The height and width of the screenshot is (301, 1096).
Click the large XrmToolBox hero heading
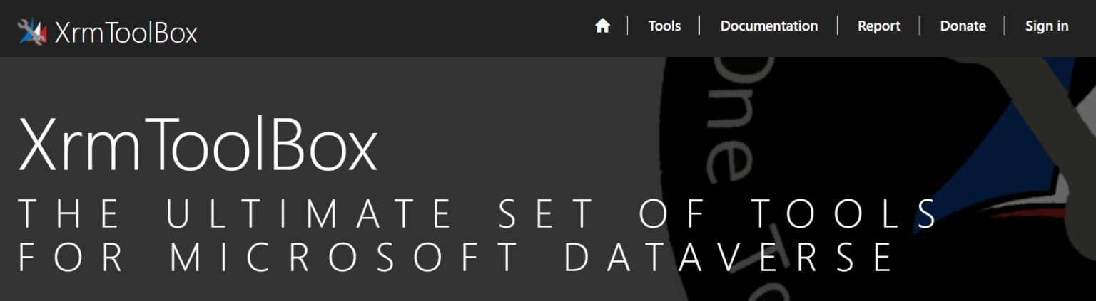[197, 146]
